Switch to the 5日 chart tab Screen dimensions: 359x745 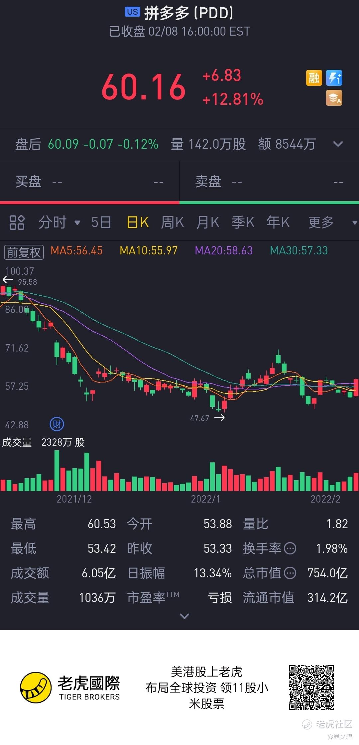click(101, 223)
